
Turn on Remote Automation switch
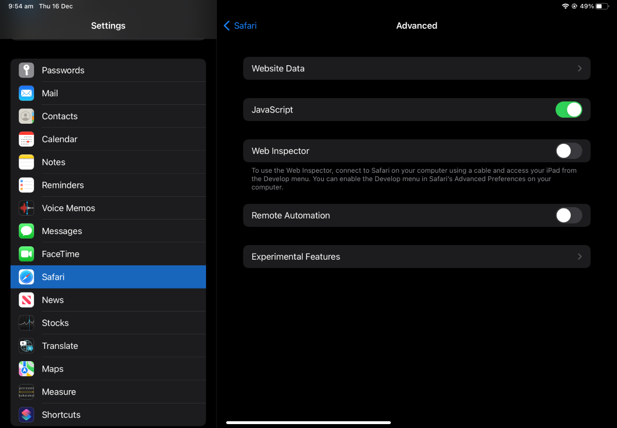point(568,215)
